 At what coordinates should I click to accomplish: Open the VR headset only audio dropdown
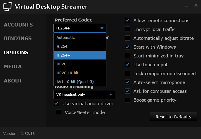point(84,95)
